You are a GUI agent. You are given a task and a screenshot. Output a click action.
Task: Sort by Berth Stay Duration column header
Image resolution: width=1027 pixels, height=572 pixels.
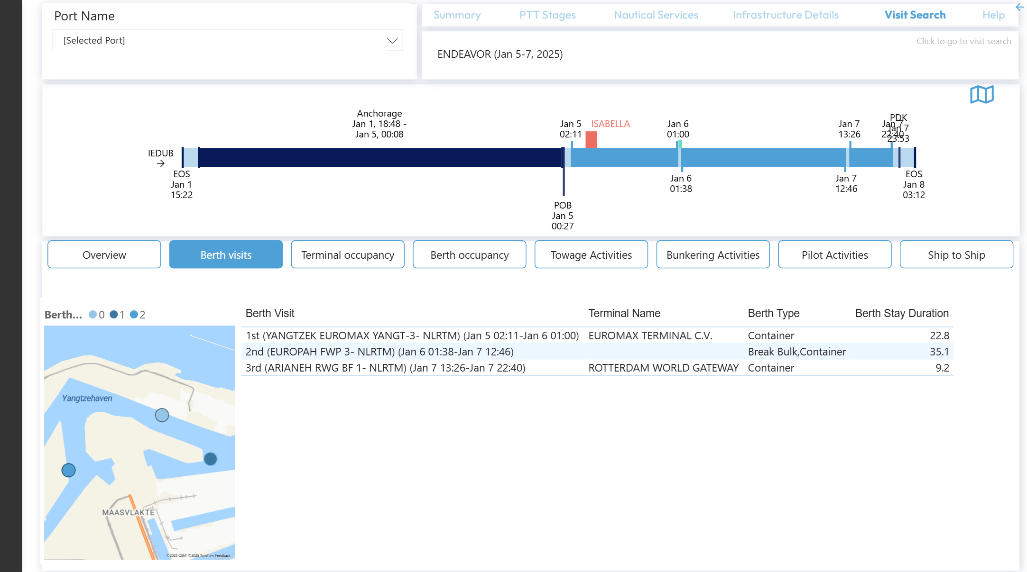click(901, 313)
